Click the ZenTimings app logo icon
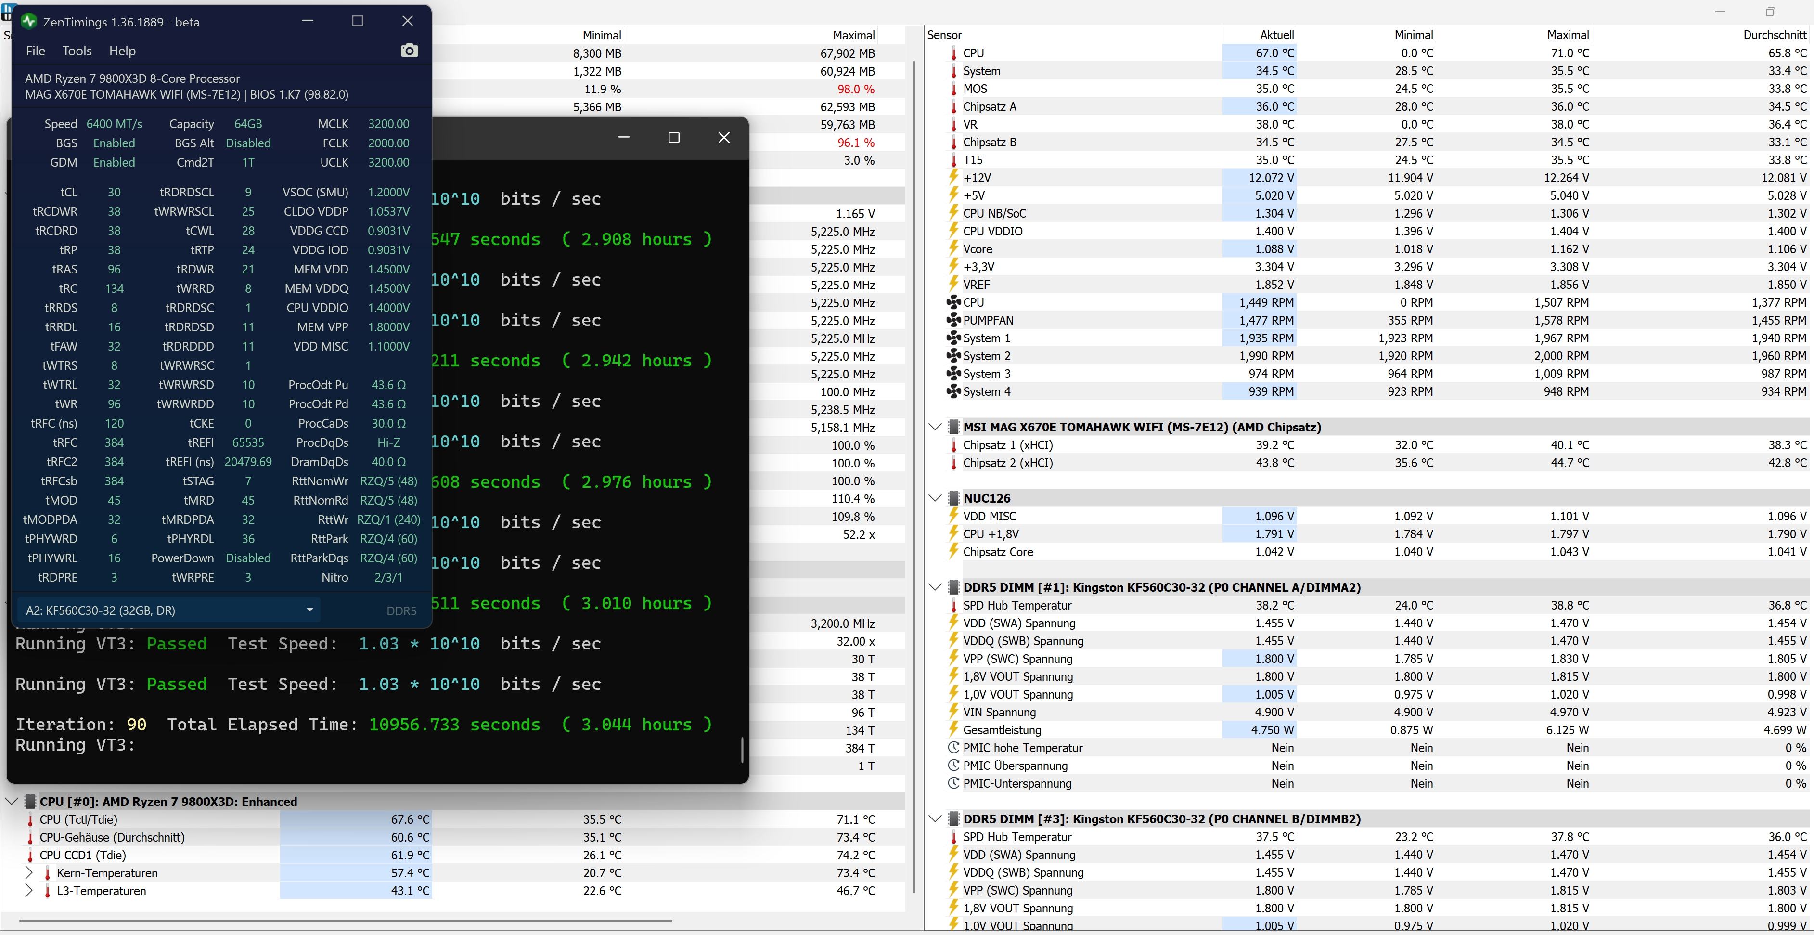The width and height of the screenshot is (1814, 935). pyautogui.click(x=28, y=21)
